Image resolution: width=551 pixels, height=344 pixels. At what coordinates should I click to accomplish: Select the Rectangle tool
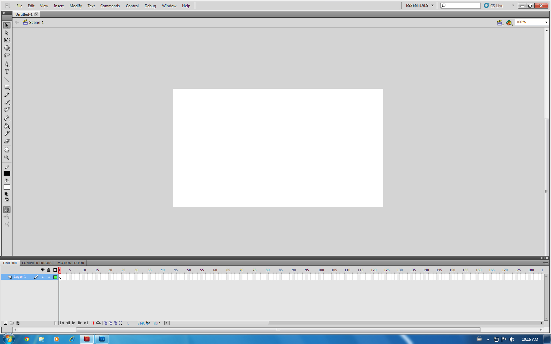[7, 87]
